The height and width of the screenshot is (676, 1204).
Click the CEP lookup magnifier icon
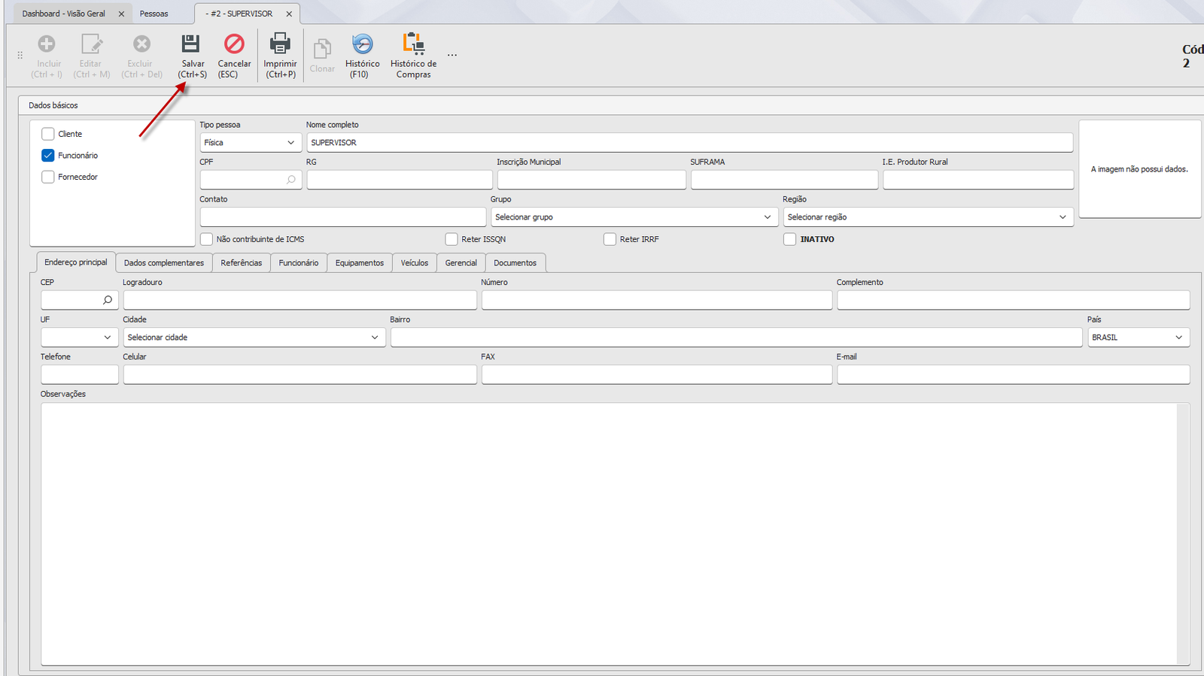coord(108,300)
